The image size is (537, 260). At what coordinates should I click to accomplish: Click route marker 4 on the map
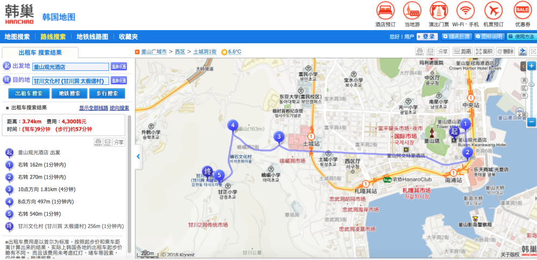pos(233,126)
